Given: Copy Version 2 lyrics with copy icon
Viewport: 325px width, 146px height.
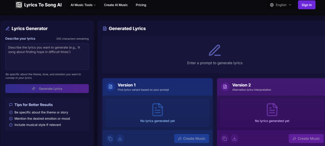Looking at the screenshot, I should pos(225,138).
